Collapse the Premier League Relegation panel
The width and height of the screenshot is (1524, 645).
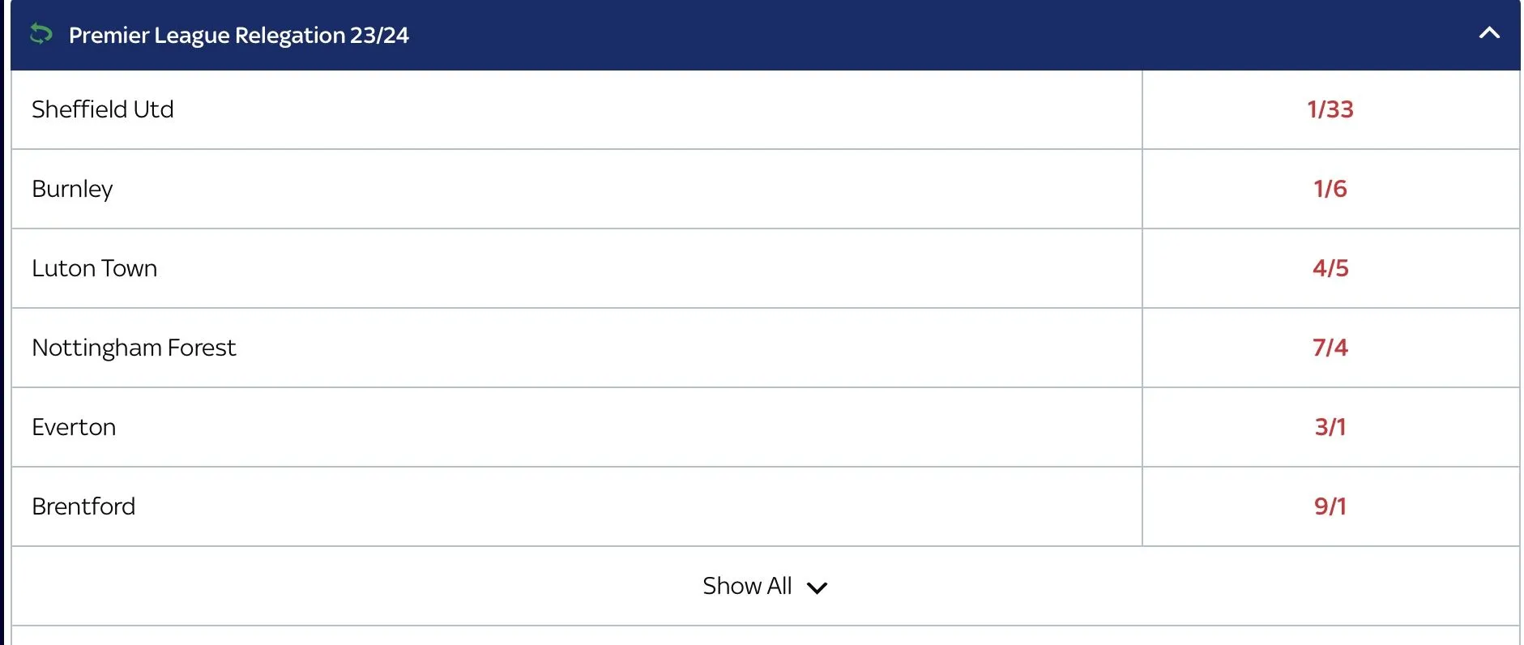pos(1488,33)
